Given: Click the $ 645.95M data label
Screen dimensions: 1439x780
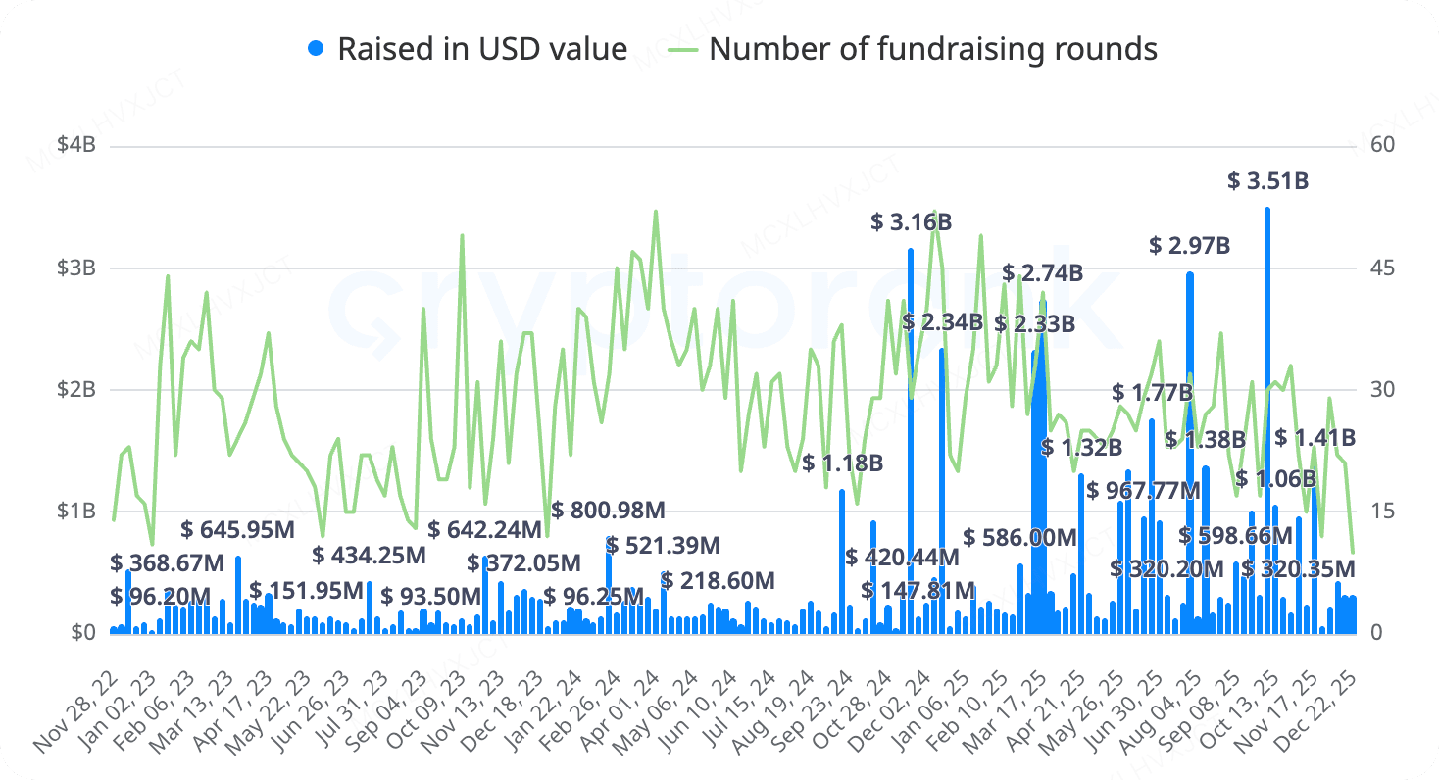Looking at the screenshot, I should point(238,530).
